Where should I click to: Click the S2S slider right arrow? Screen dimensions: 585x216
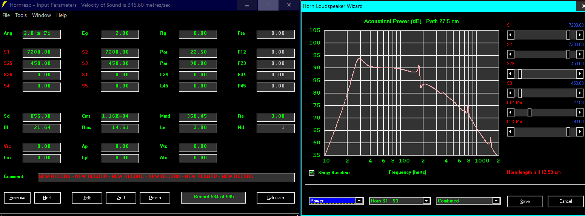pyautogui.click(x=580, y=74)
